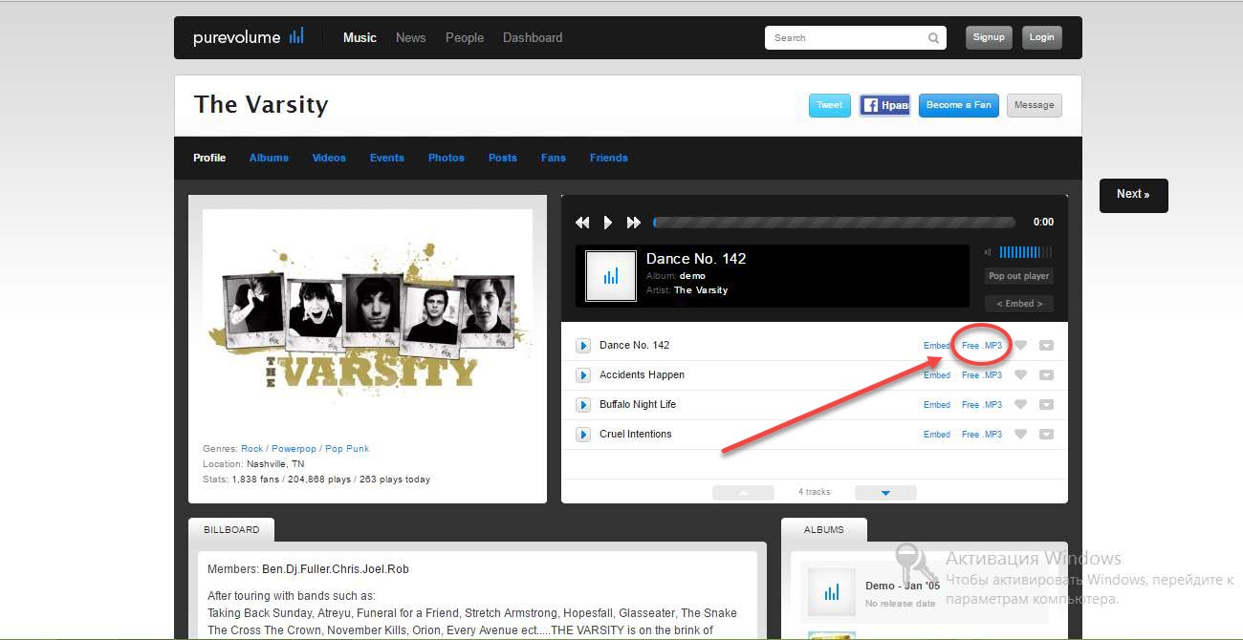Click Embed link for Buffalo Night Life
The width and height of the screenshot is (1243, 640).
click(x=937, y=405)
